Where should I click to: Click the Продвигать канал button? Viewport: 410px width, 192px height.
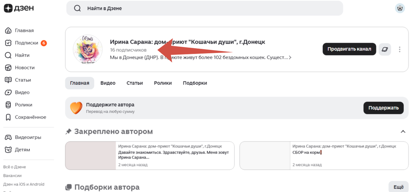click(349, 49)
